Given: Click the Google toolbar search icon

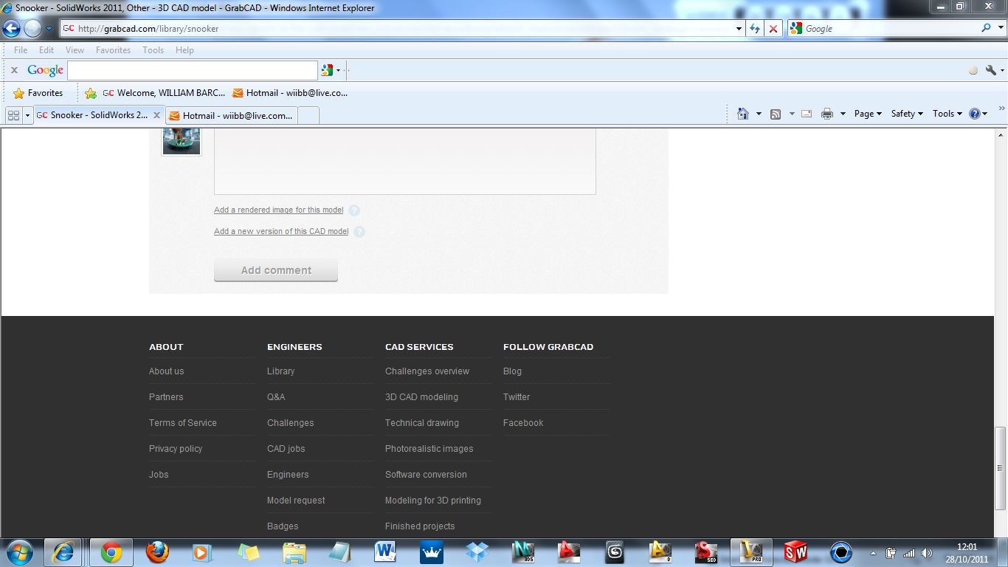Looking at the screenshot, I should (x=328, y=70).
